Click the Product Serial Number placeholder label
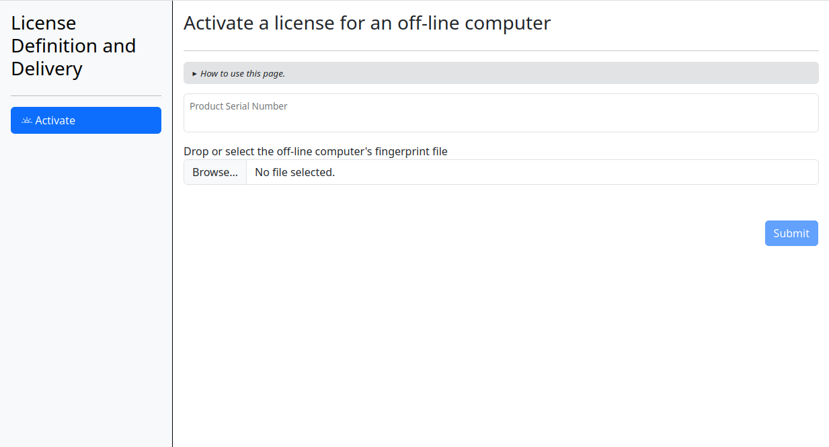 click(x=239, y=106)
